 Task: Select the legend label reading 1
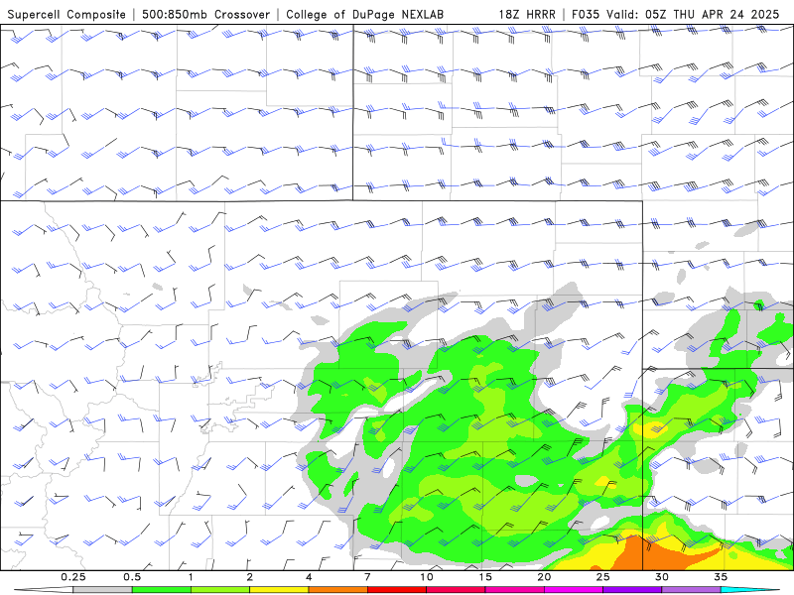[x=191, y=577]
